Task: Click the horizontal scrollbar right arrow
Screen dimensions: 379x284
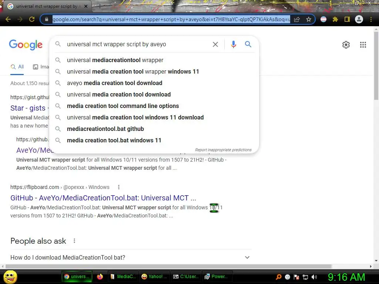Action: tap(371, 266)
